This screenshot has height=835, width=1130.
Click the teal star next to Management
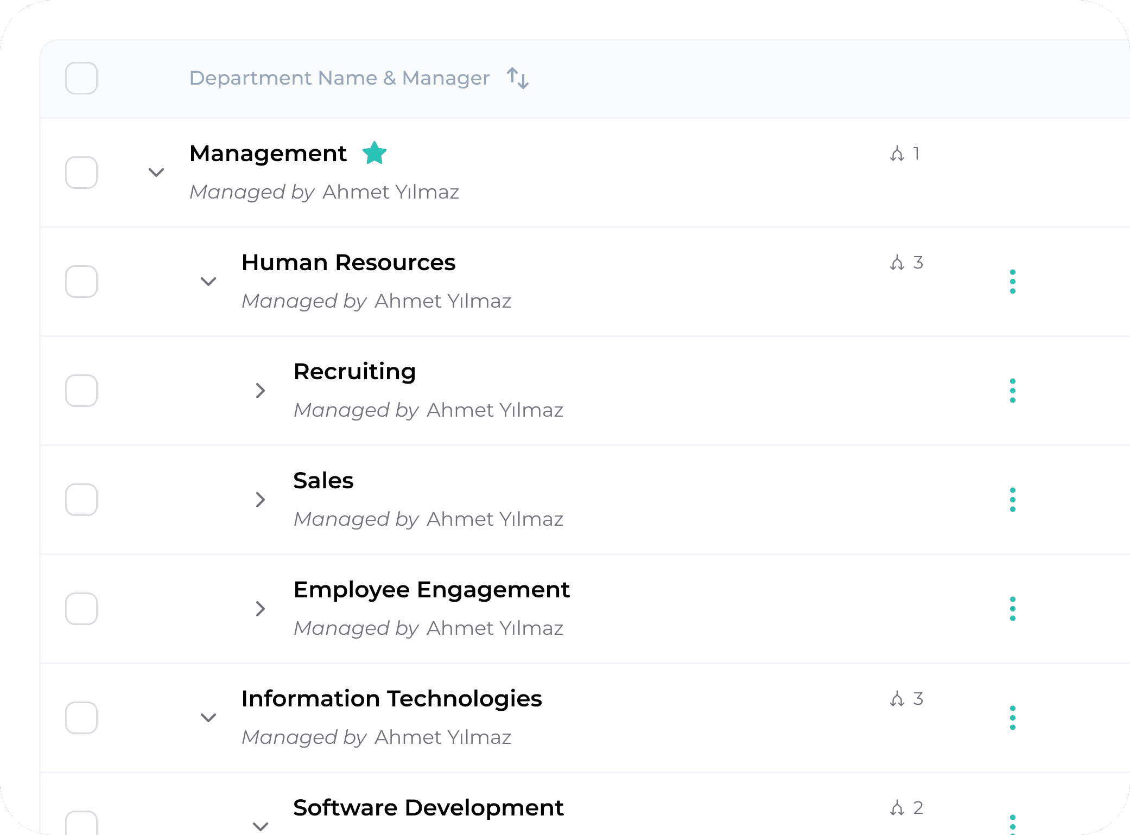[374, 153]
